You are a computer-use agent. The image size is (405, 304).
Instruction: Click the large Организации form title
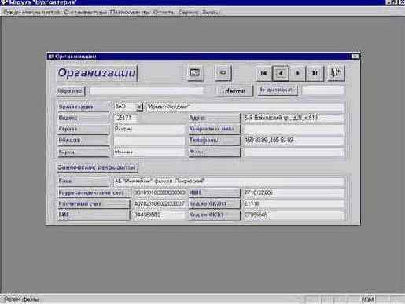[x=97, y=73]
